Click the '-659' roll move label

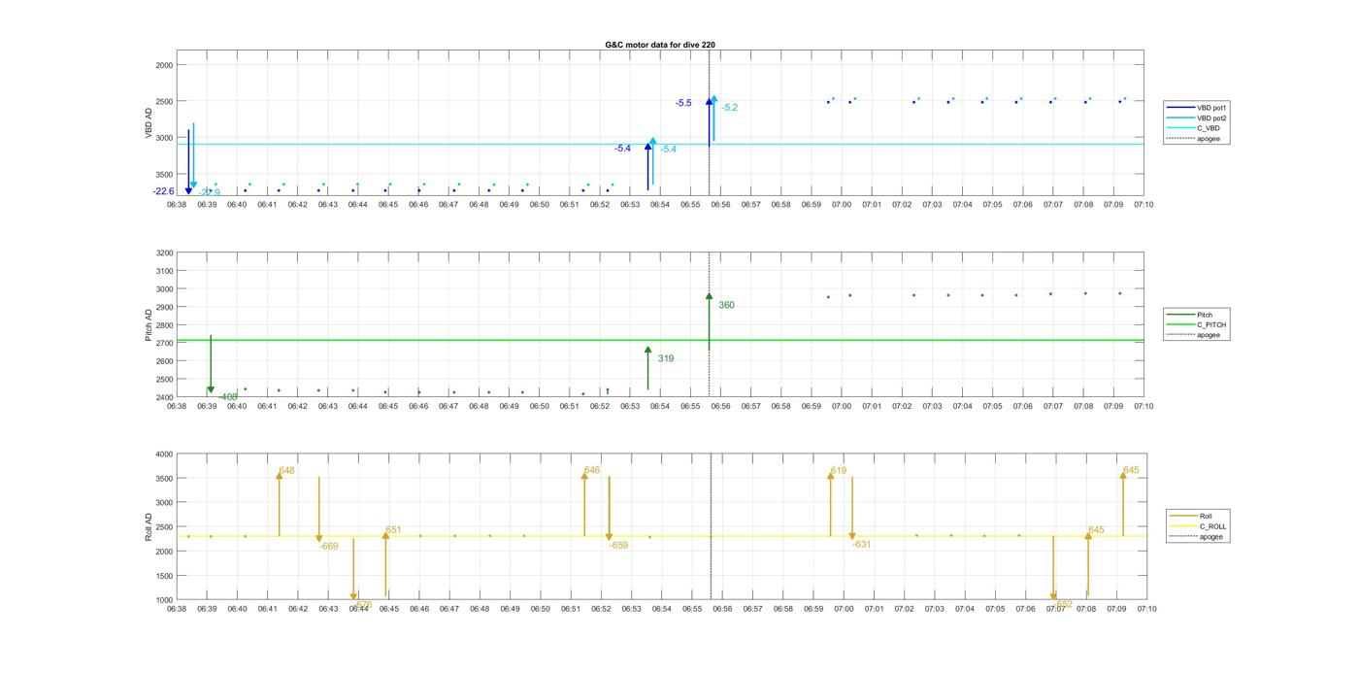[618, 546]
